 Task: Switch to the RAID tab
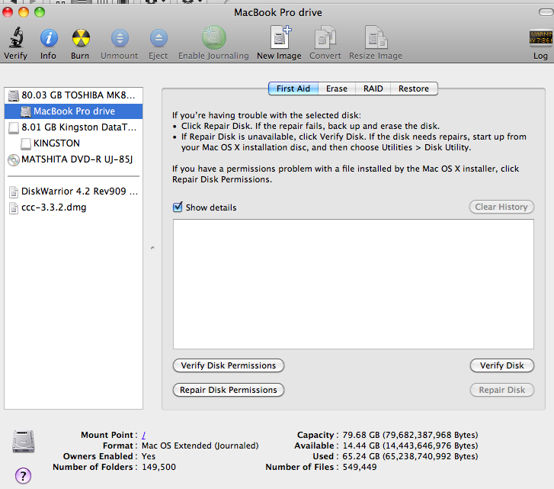point(373,88)
